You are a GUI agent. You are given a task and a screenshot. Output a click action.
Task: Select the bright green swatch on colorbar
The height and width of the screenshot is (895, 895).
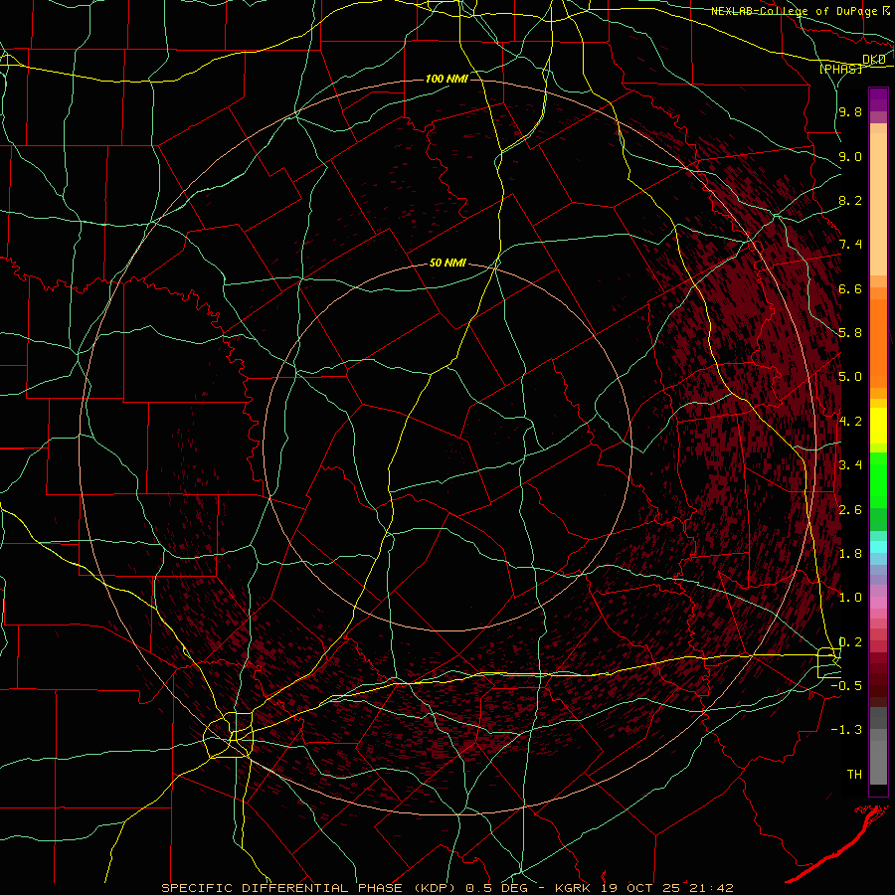pos(878,479)
